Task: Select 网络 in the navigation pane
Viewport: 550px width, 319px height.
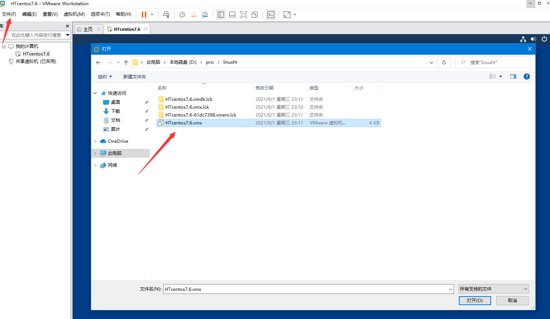Action: [112, 165]
